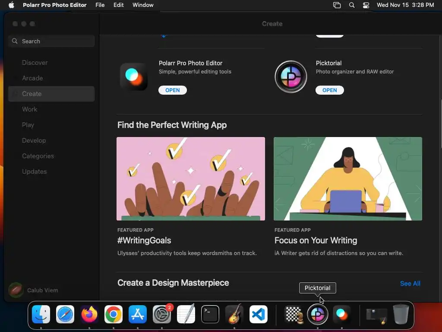The width and height of the screenshot is (442, 332).
Task: Click Picktorial icon in the dock
Action: 317,314
